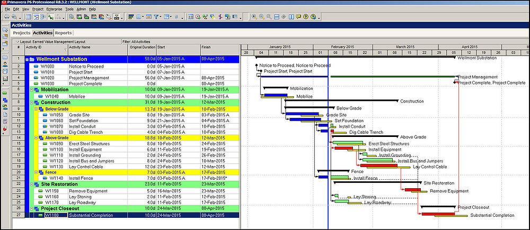
Task: Click the Bars toolbar icon
Action: click(x=131, y=16)
